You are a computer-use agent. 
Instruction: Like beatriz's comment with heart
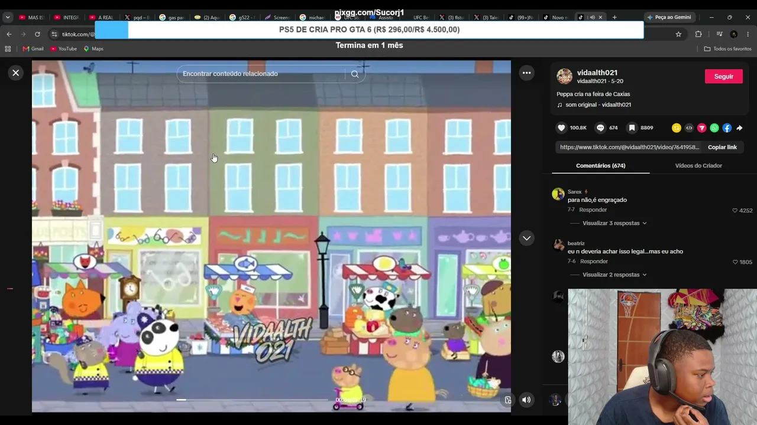(x=735, y=261)
